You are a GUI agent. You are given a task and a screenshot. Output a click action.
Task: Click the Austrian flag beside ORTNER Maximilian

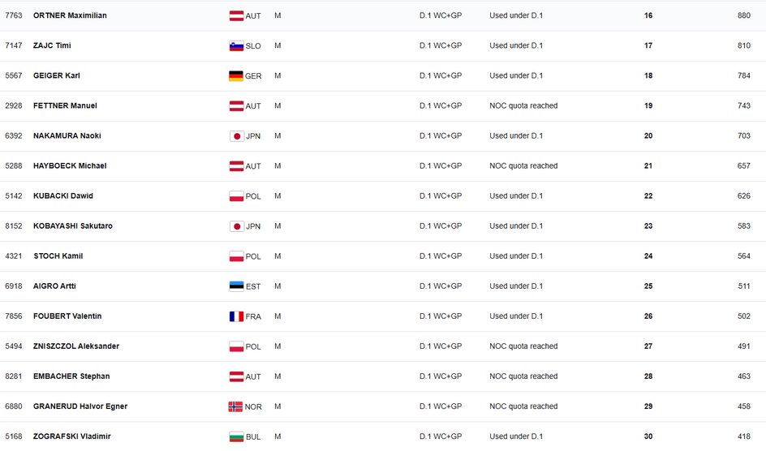click(236, 15)
